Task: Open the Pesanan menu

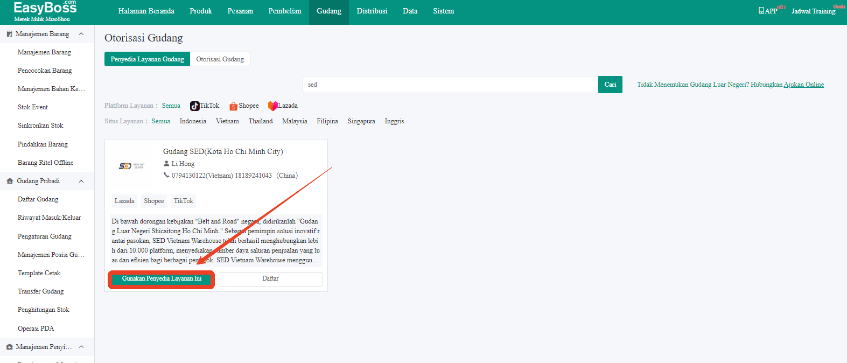Action: point(240,11)
